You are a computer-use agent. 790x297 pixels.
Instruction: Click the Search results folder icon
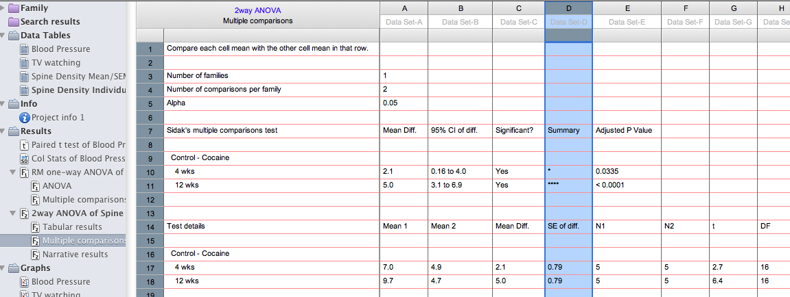pyautogui.click(x=14, y=22)
